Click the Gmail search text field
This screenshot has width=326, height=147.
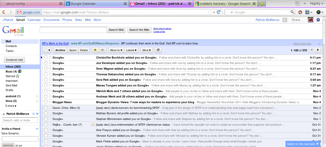click(x=73, y=30)
